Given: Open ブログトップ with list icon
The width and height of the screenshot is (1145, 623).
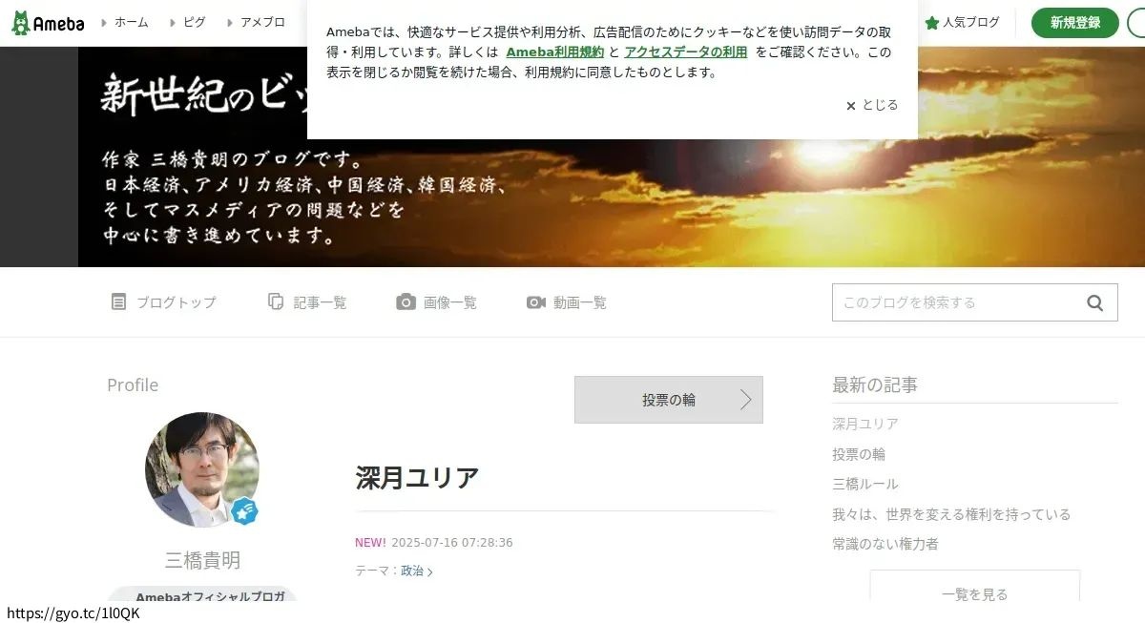Looking at the screenshot, I should pyautogui.click(x=118, y=302).
